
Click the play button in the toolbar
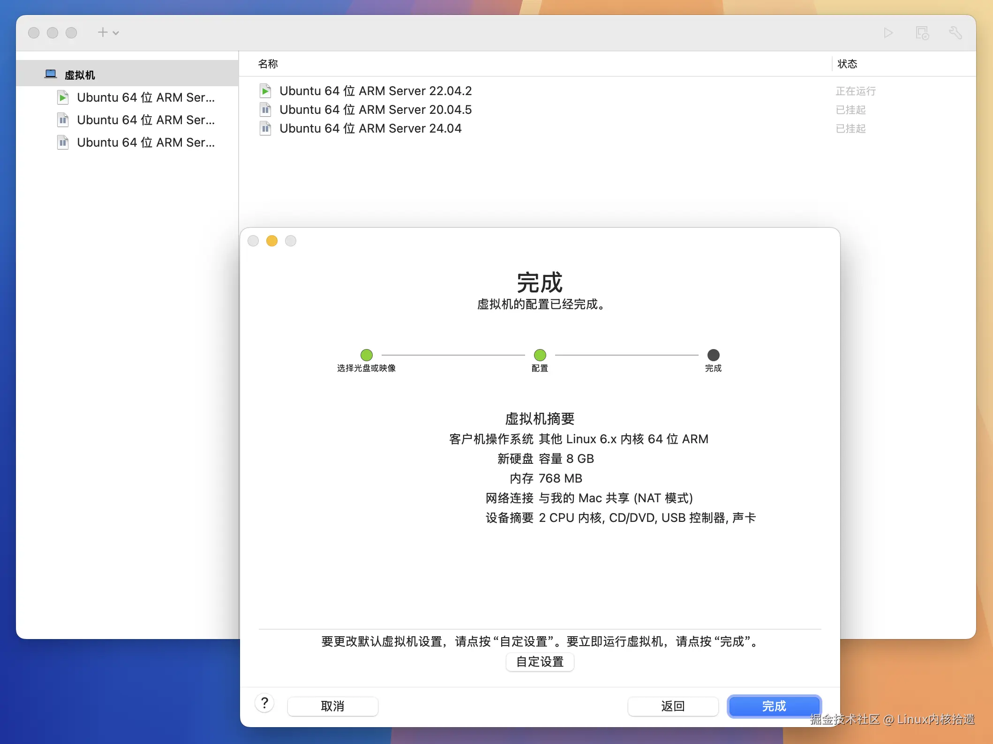888,33
